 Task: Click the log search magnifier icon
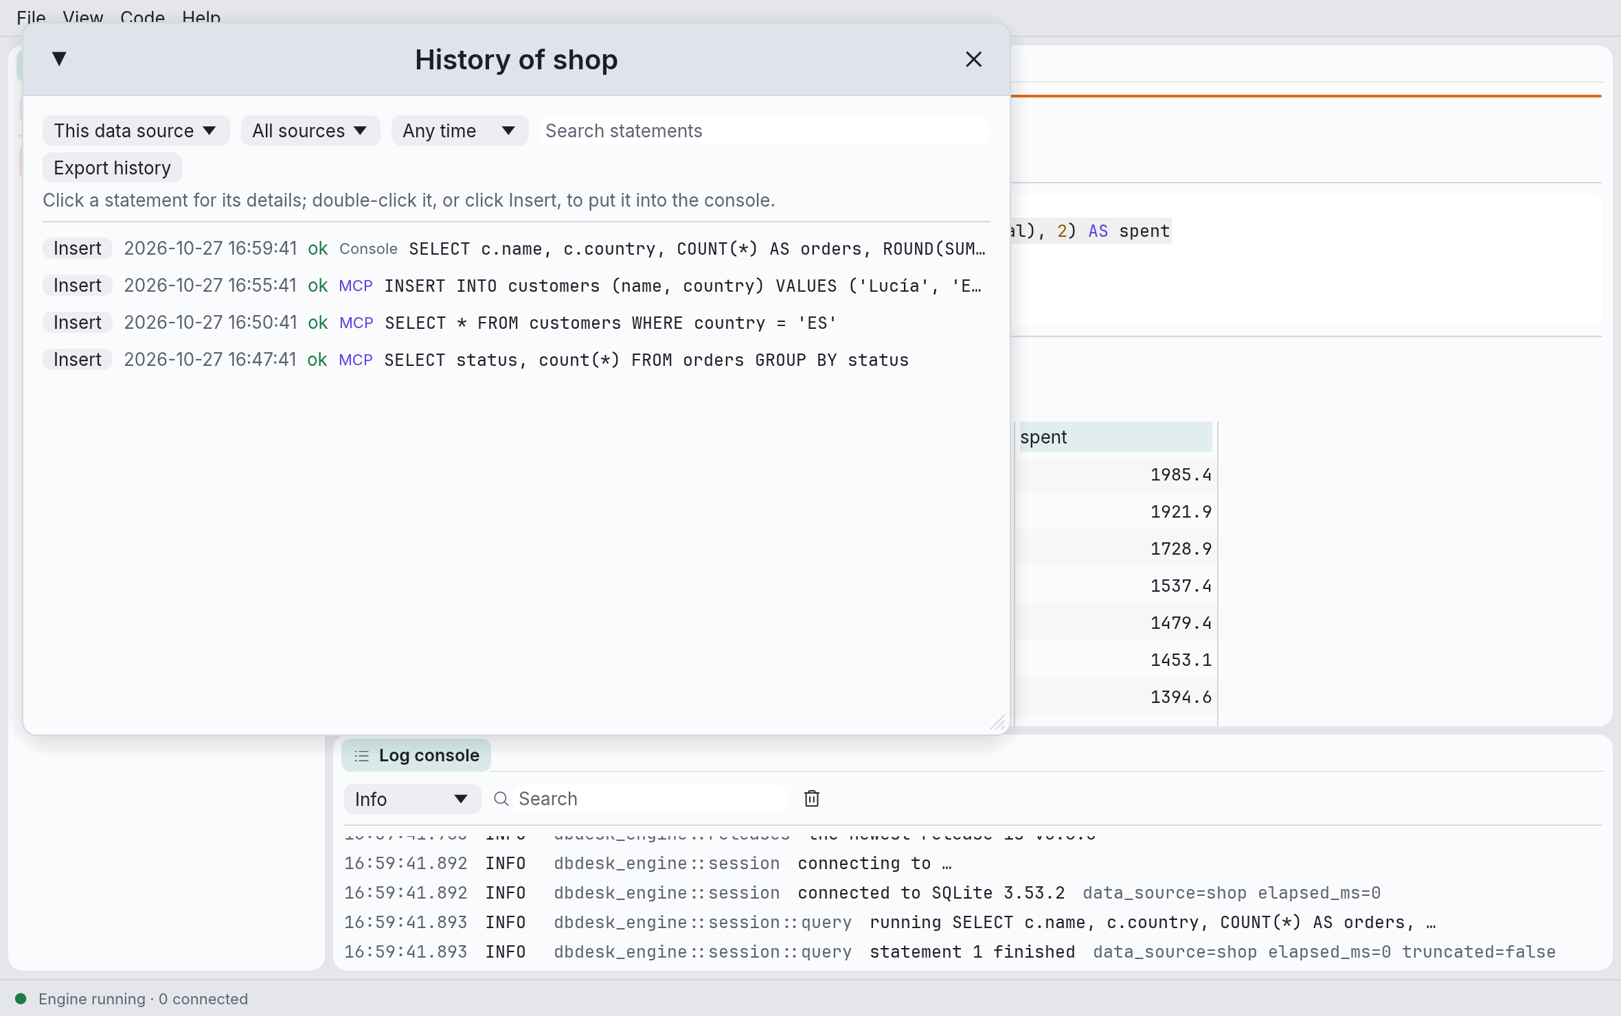[x=501, y=799]
